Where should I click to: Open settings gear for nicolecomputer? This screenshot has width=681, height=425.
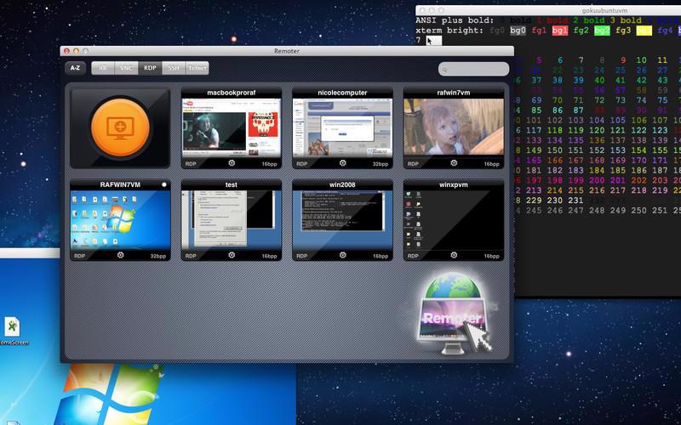pyautogui.click(x=343, y=163)
